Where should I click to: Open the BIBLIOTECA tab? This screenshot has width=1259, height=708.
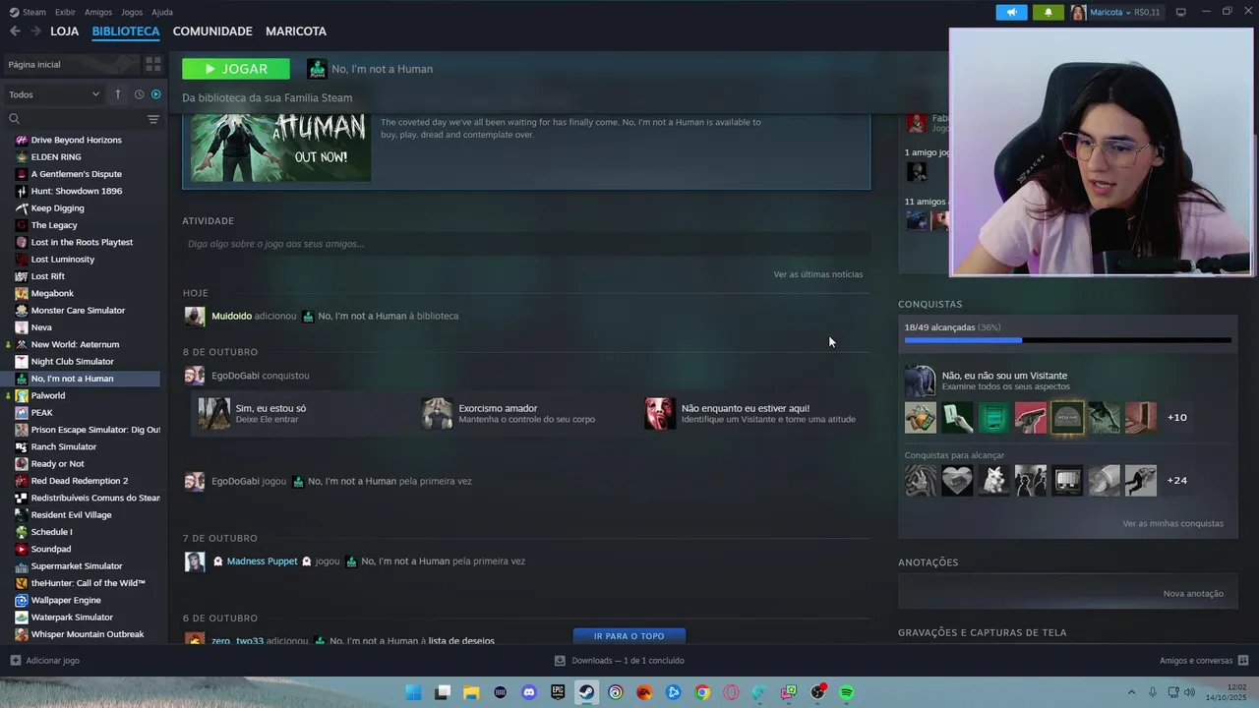click(x=126, y=31)
